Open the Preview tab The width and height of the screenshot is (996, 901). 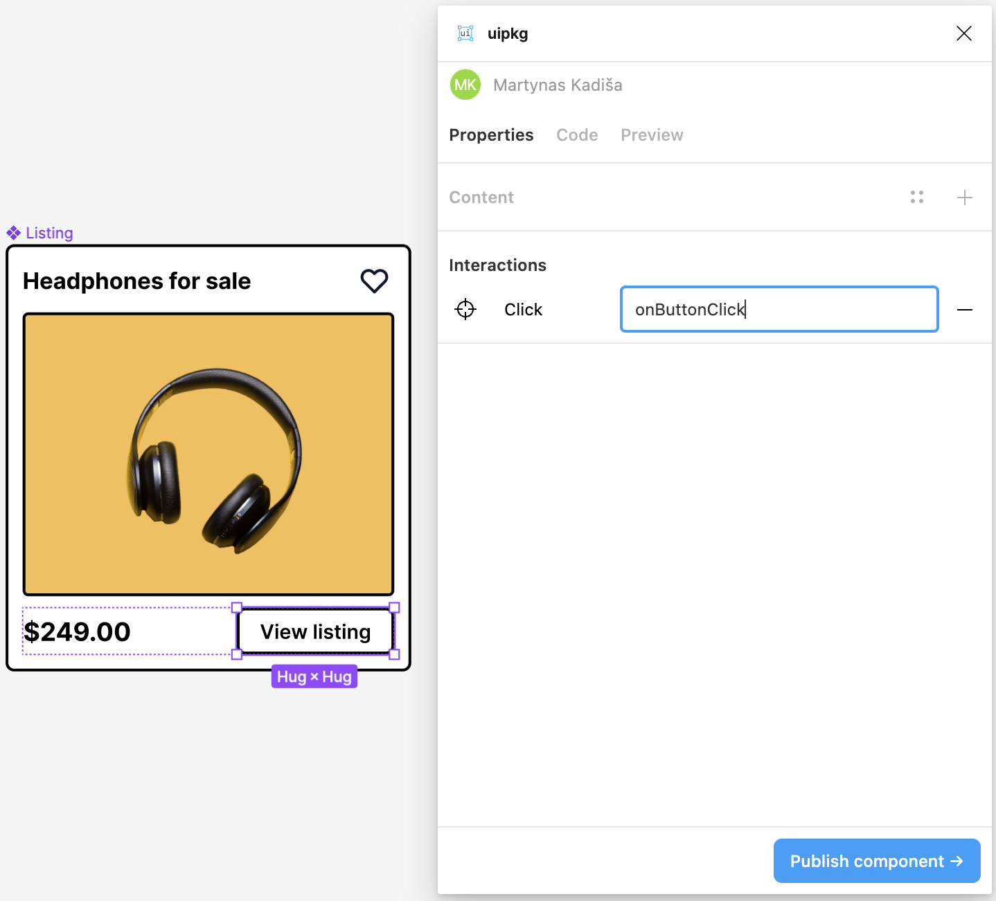coord(651,134)
